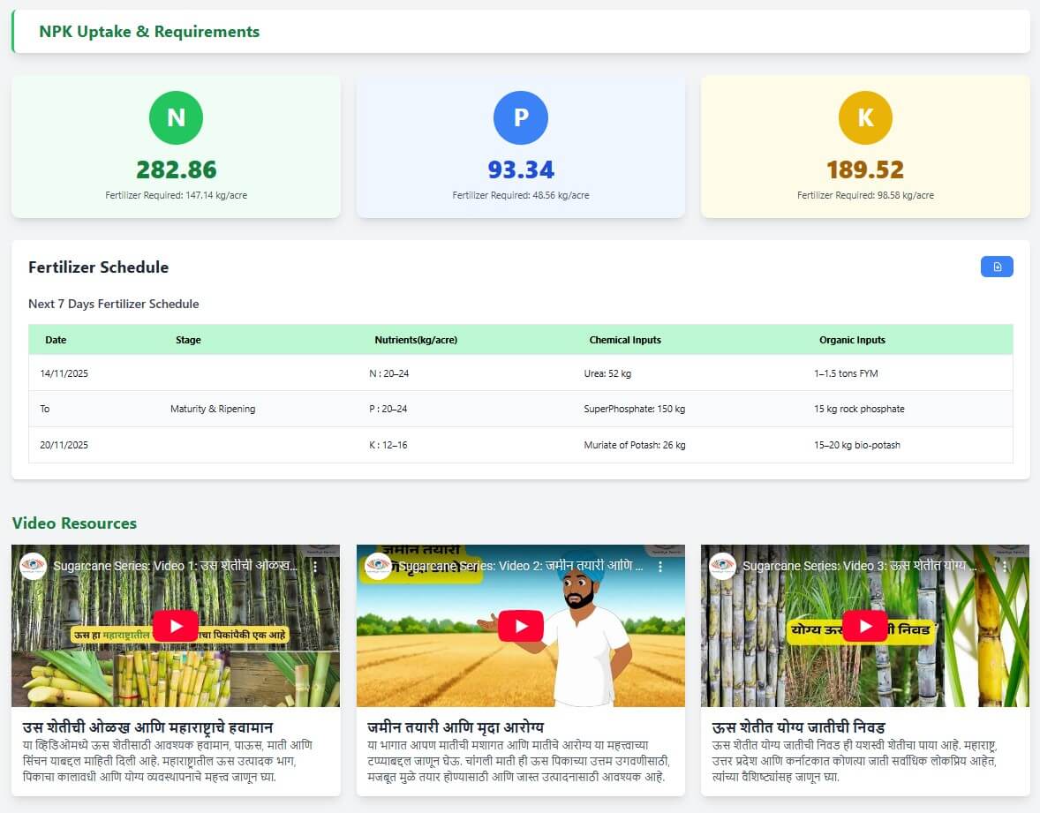Image resolution: width=1040 pixels, height=813 pixels.
Task: Click channel avatar on Video 1
Action: pos(34,567)
